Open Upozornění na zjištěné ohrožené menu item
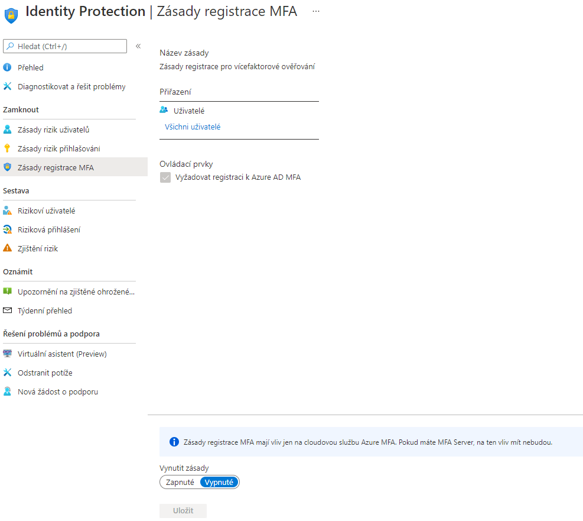The image size is (583, 521). 76,292
